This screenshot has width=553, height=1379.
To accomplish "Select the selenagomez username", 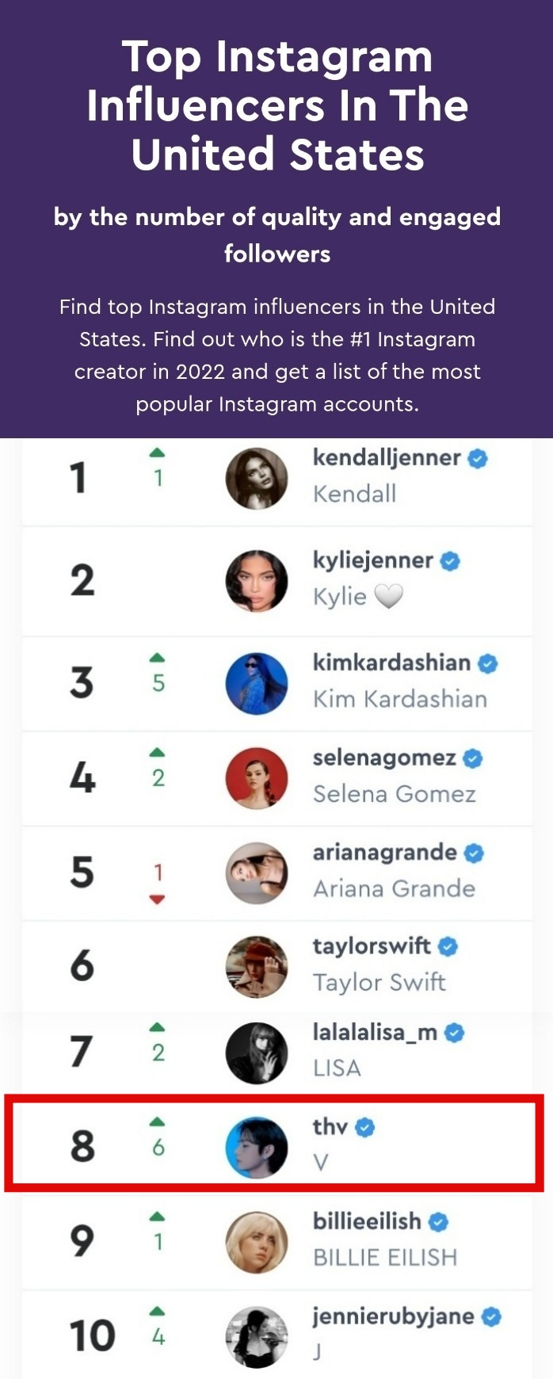I will coord(384,758).
